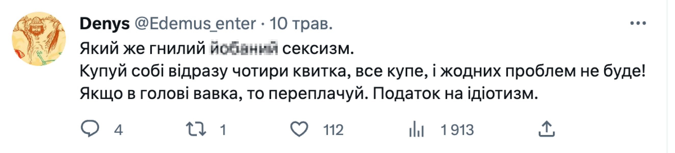The image size is (675, 153).
Task: Click the line starting with Купуй собі
Action: (362, 71)
